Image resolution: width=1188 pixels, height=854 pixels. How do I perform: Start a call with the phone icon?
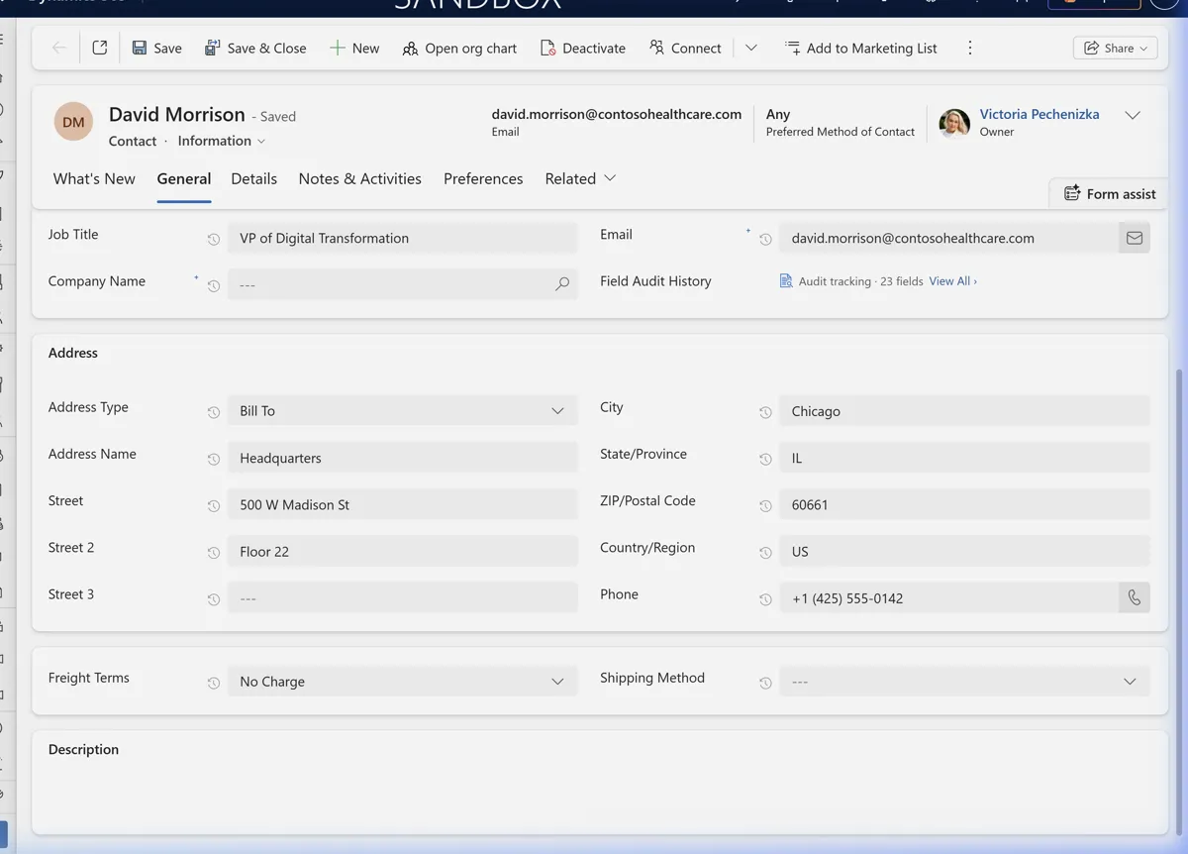(1134, 598)
